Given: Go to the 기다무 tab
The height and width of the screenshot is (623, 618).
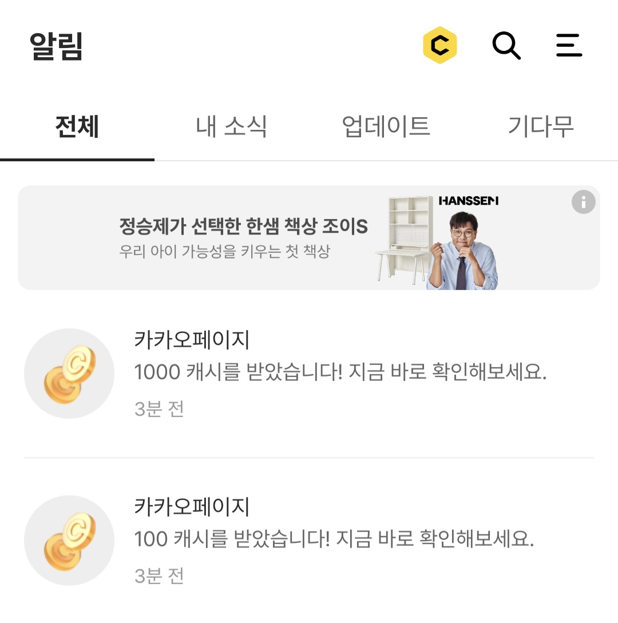Looking at the screenshot, I should click(540, 126).
